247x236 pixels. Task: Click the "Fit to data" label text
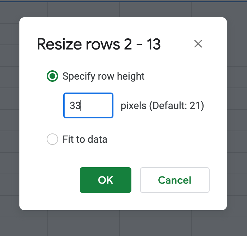point(85,139)
